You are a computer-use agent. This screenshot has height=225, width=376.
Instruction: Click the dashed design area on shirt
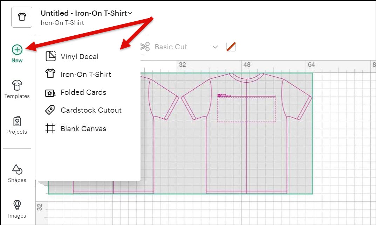click(246, 110)
